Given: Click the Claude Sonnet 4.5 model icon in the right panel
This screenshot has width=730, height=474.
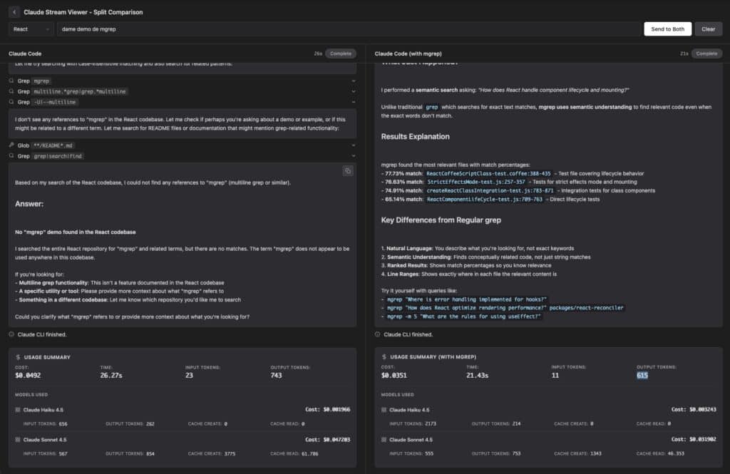Looking at the screenshot, I should [x=384, y=439].
